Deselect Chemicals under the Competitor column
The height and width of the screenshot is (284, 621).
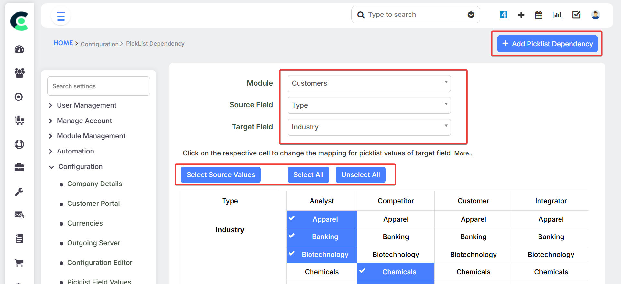[x=396, y=272]
